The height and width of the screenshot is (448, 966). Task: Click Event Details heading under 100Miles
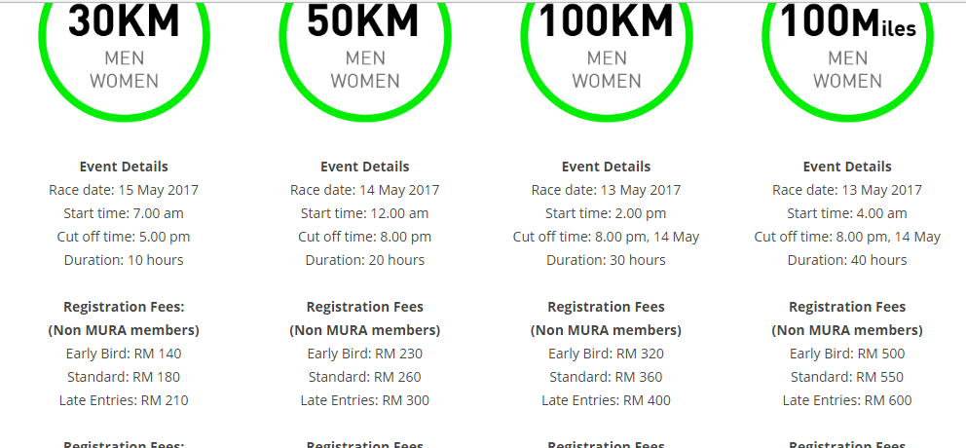(x=847, y=167)
